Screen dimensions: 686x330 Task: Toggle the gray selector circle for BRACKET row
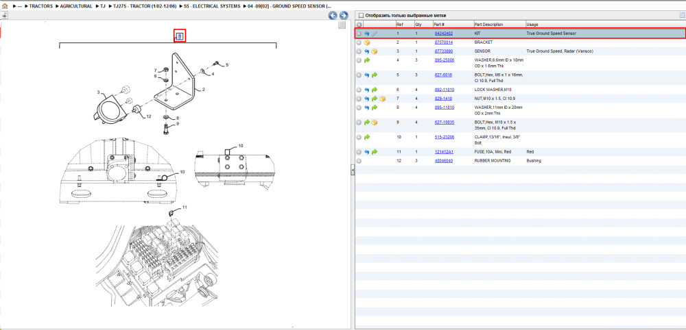point(359,42)
